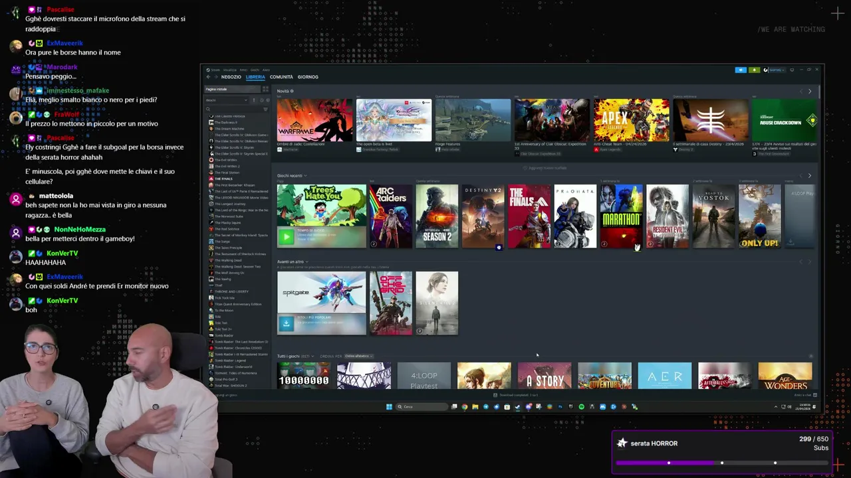Select The Talos Principle in the game list
Image resolution: width=851 pixels, height=478 pixels.
(x=228, y=248)
